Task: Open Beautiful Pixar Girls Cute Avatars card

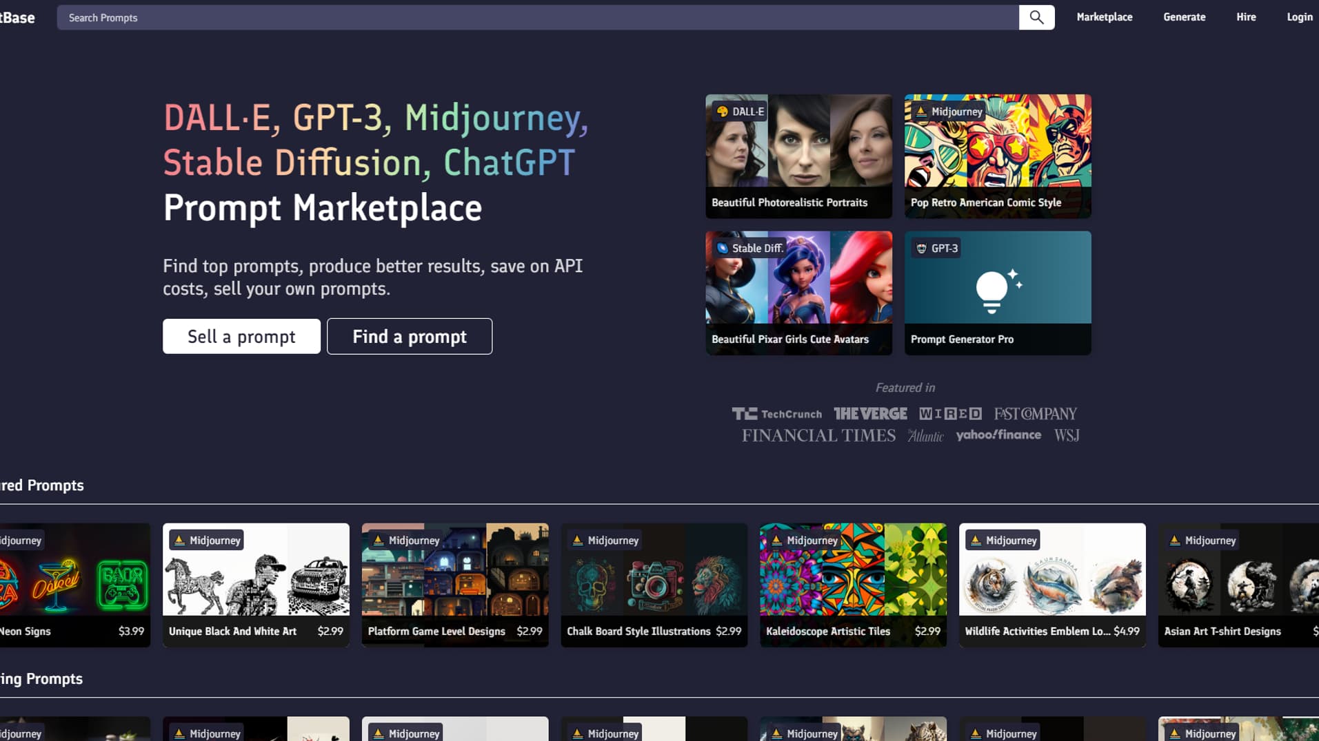Action: [798, 293]
